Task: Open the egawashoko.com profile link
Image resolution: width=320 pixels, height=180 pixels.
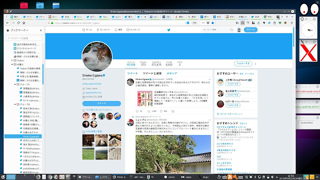Action: click(93, 92)
